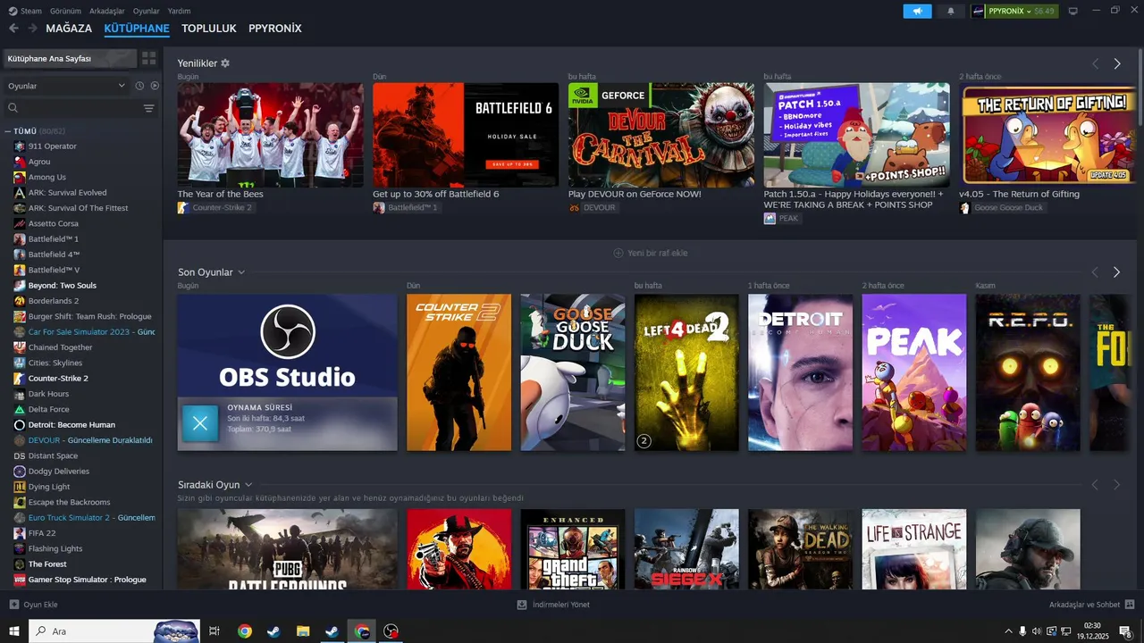Viewport: 1144px width, 643px height.
Task: Select Detroit: Become Human in sidebar
Action: pos(71,424)
